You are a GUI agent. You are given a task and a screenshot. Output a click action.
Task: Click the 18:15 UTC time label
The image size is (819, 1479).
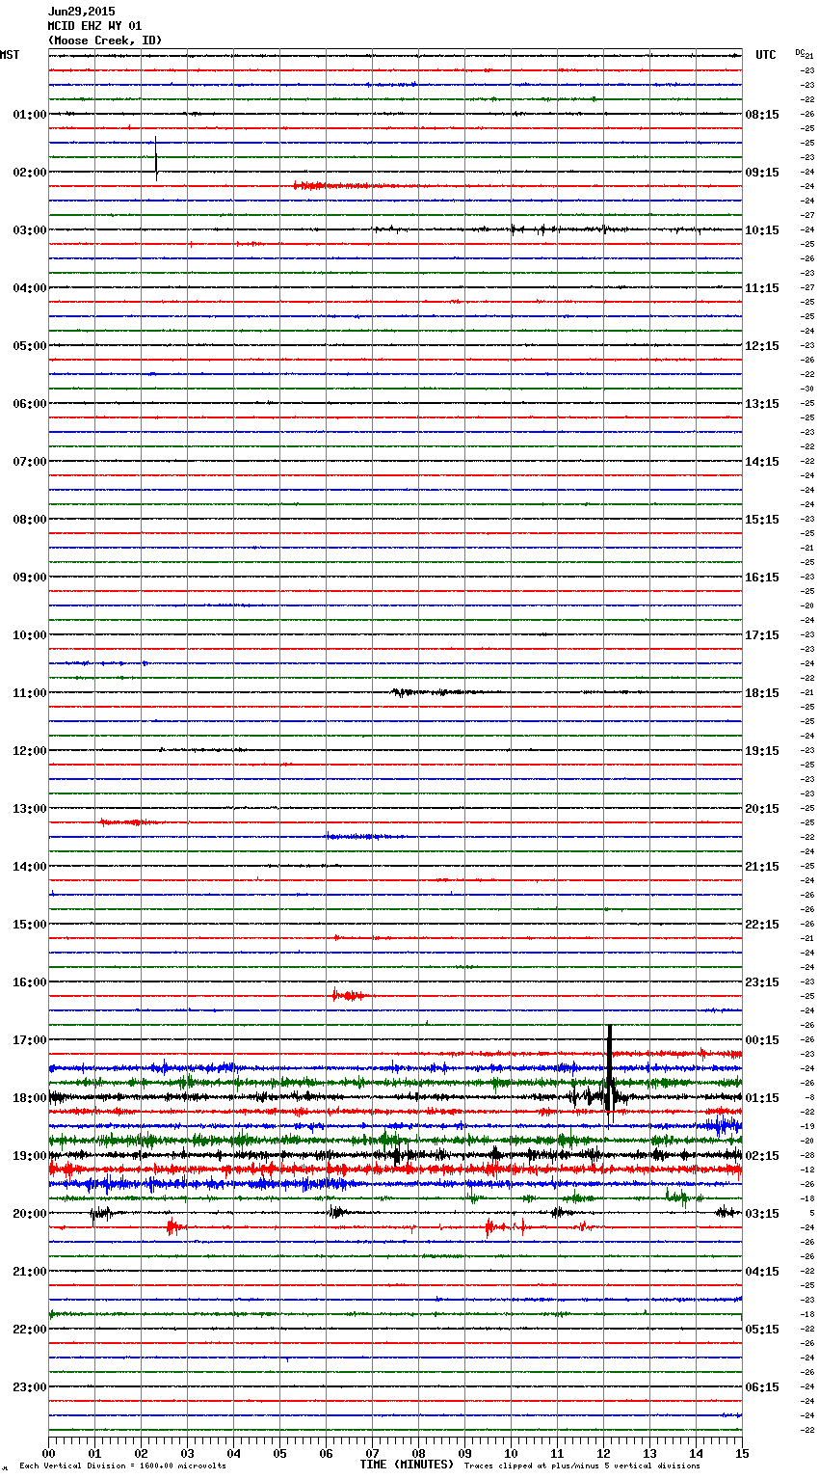(762, 693)
